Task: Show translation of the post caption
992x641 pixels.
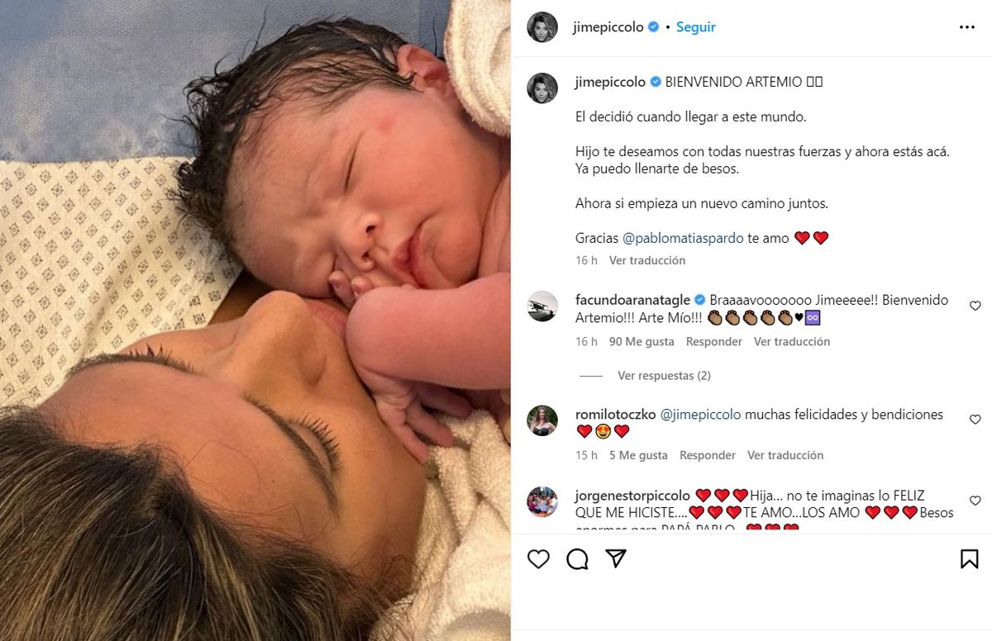Action: point(647,260)
